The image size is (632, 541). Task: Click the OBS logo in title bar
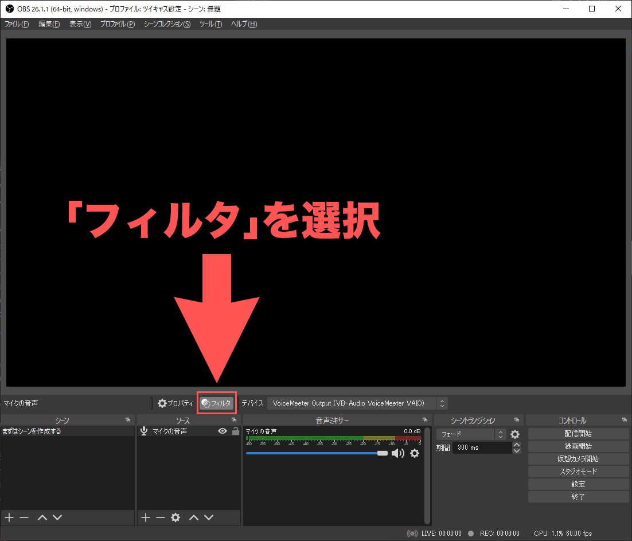[10, 9]
